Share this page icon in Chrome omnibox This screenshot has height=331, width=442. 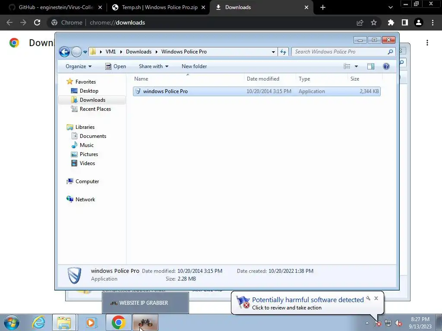click(x=360, y=22)
